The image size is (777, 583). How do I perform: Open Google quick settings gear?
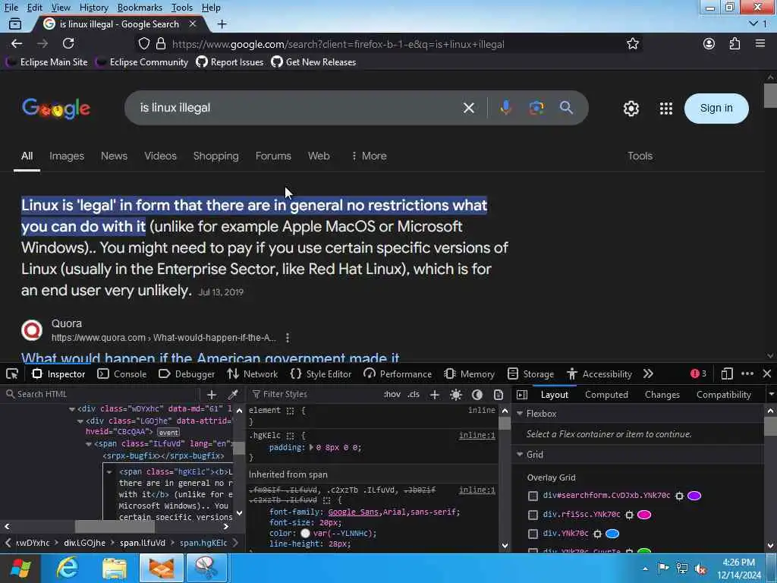pos(631,109)
